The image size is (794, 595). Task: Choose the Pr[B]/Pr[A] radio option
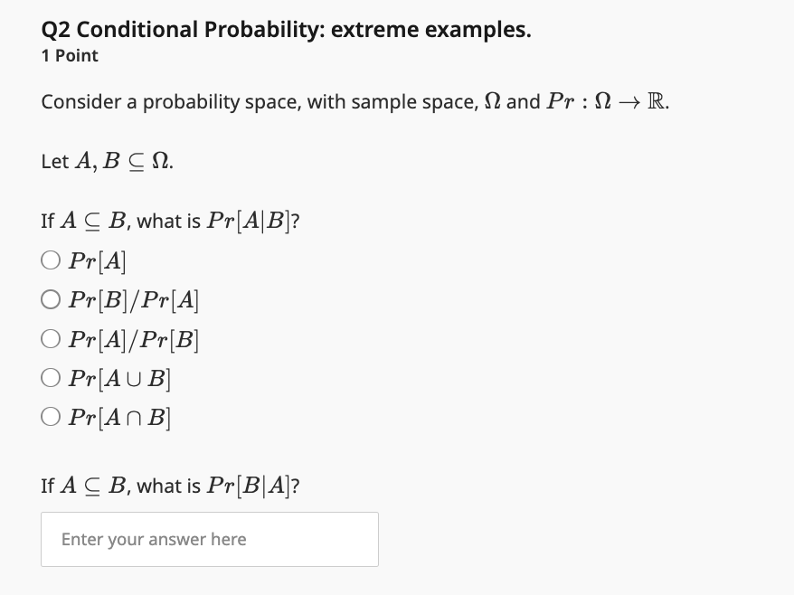click(x=51, y=300)
